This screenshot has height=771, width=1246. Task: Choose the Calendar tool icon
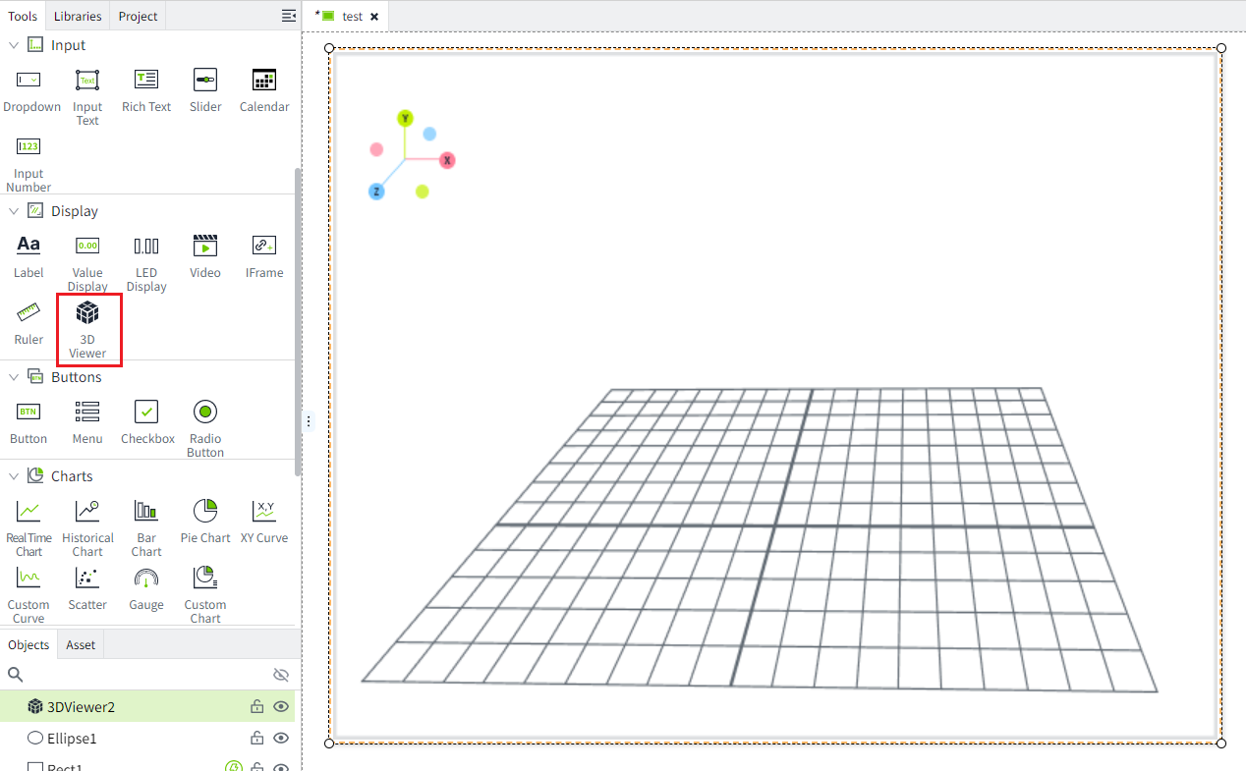point(264,81)
